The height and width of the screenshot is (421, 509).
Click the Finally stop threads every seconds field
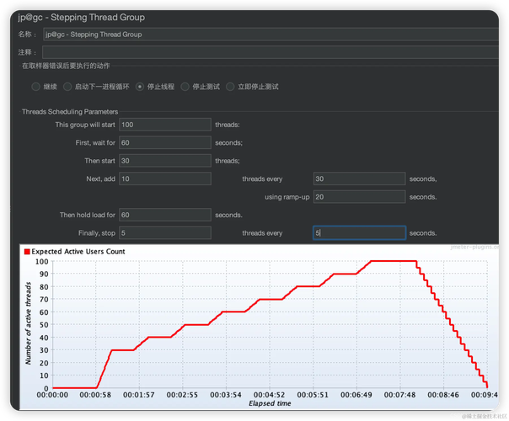pos(359,233)
